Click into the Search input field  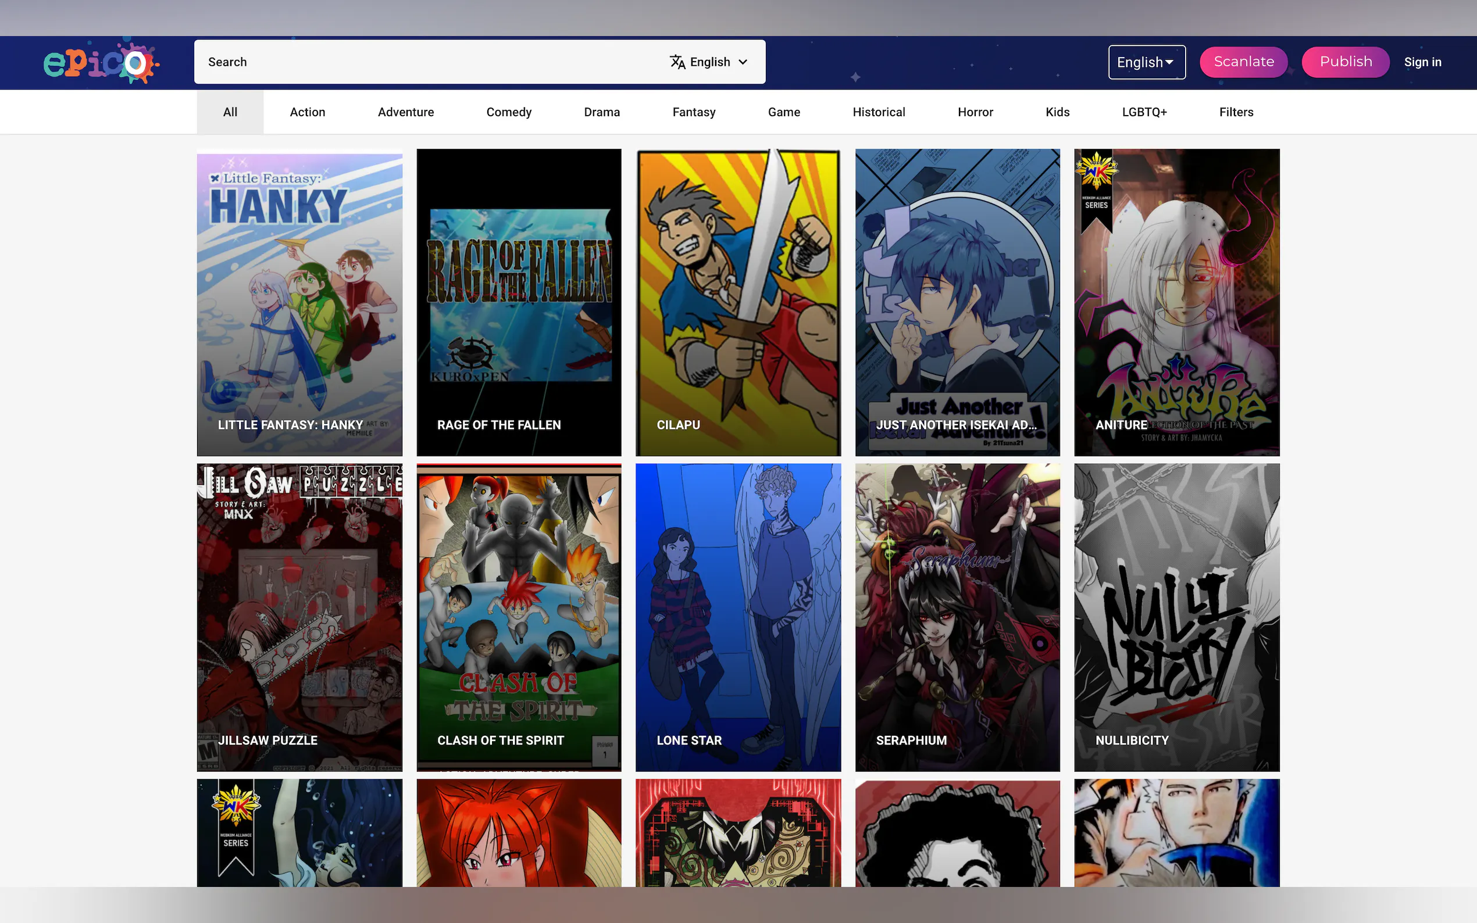(x=427, y=62)
